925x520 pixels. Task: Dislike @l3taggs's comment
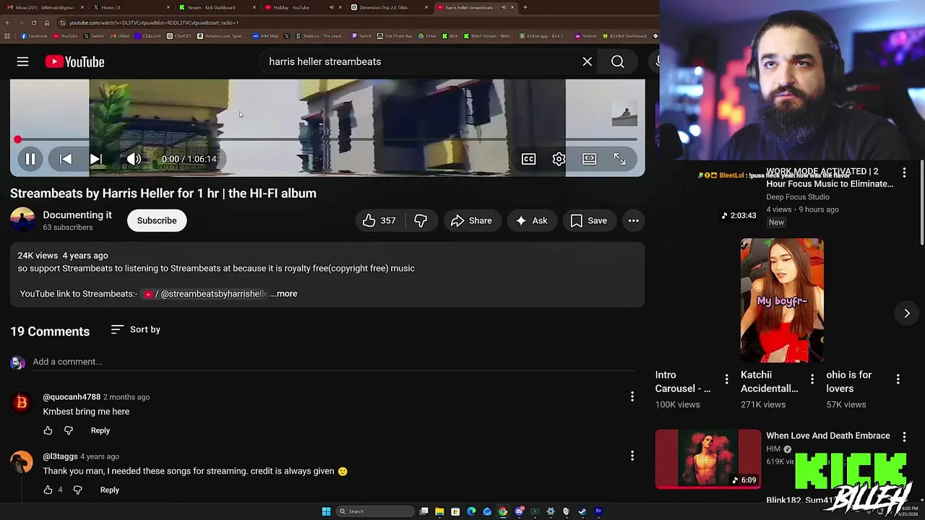77,490
